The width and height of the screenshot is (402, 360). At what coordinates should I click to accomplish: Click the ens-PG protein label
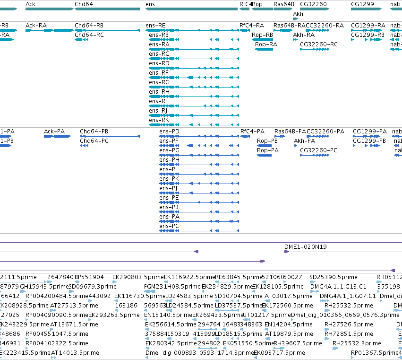tap(169, 150)
